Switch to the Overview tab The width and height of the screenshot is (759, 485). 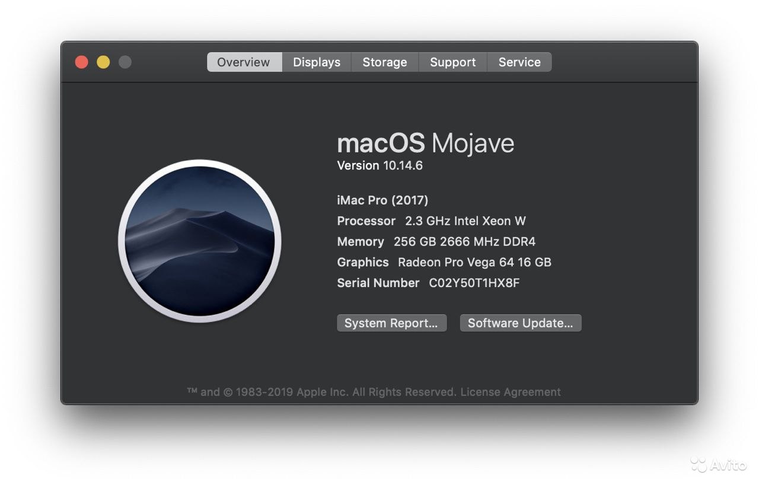(x=244, y=62)
